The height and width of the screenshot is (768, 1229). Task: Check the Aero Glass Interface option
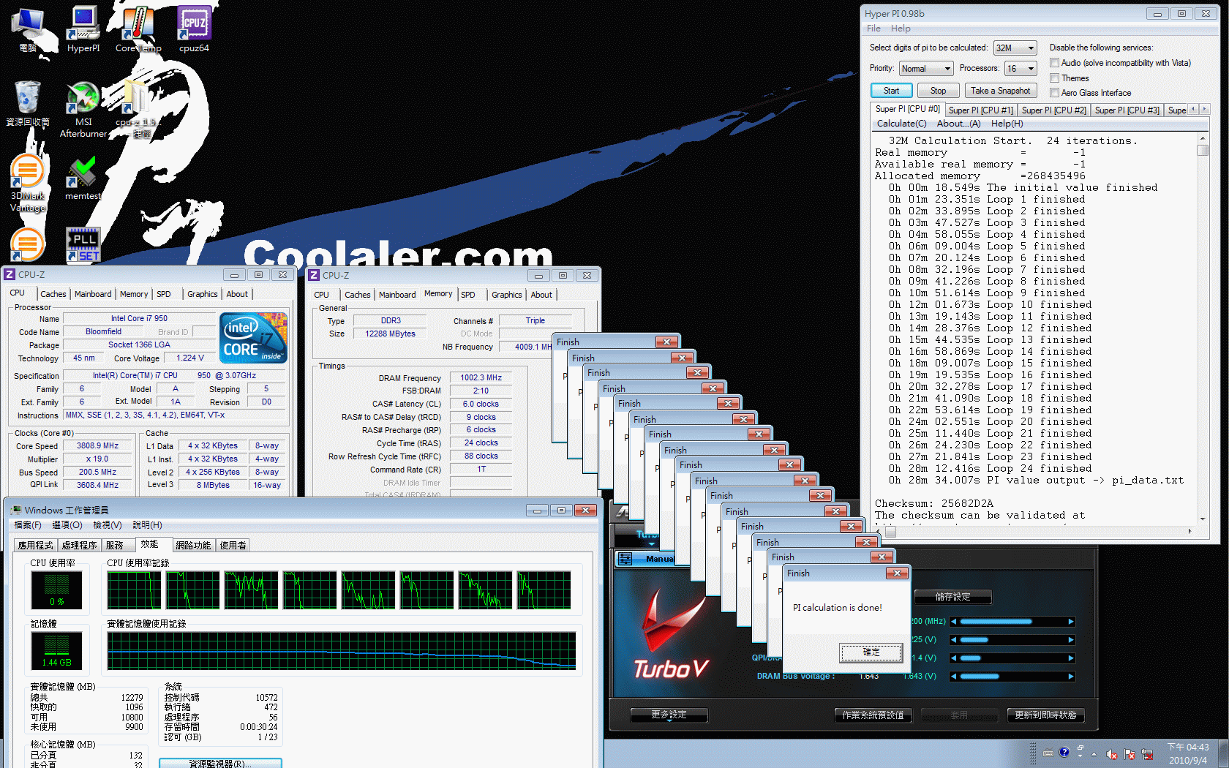(1055, 93)
